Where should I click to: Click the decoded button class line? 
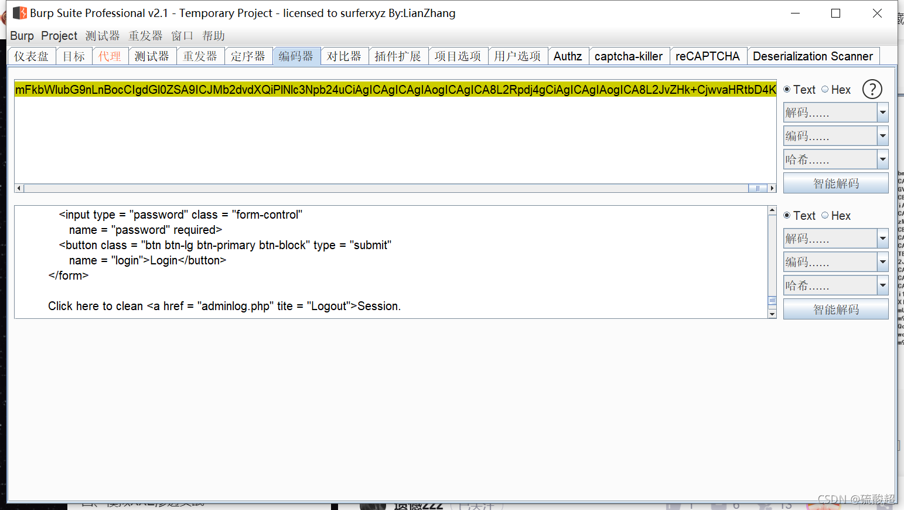(x=225, y=245)
